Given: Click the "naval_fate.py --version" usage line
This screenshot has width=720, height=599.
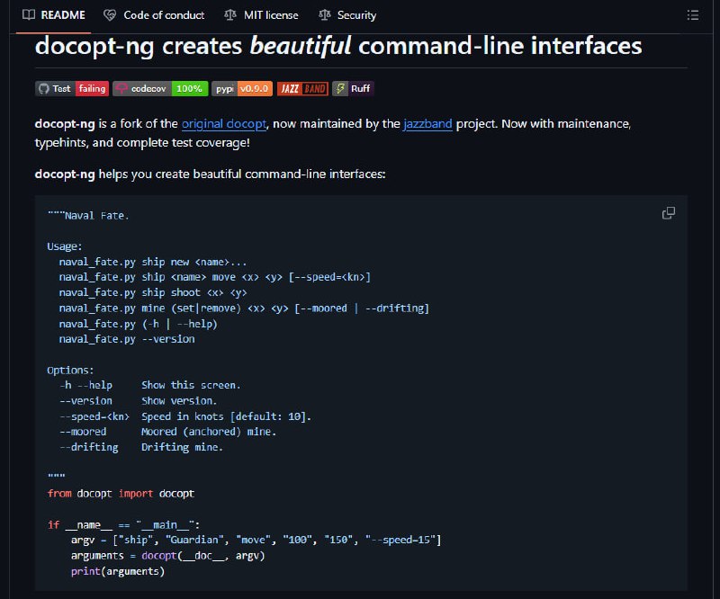Looking at the screenshot, I should (127, 339).
